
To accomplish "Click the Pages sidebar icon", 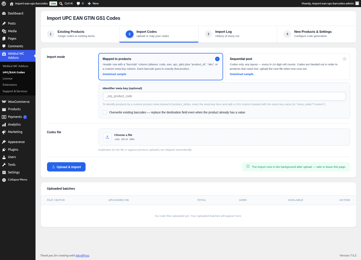I will coord(4,38).
